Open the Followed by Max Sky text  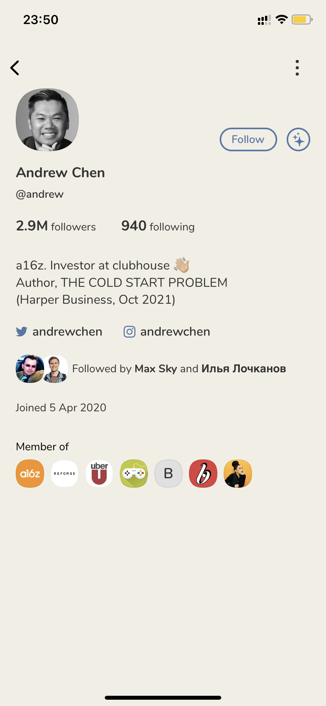pyautogui.click(x=179, y=369)
